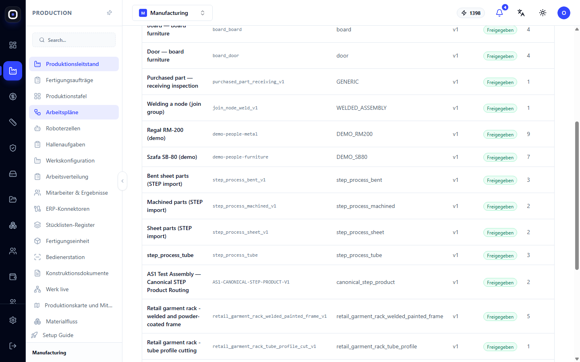Click the logout icon

pyautogui.click(x=13, y=346)
